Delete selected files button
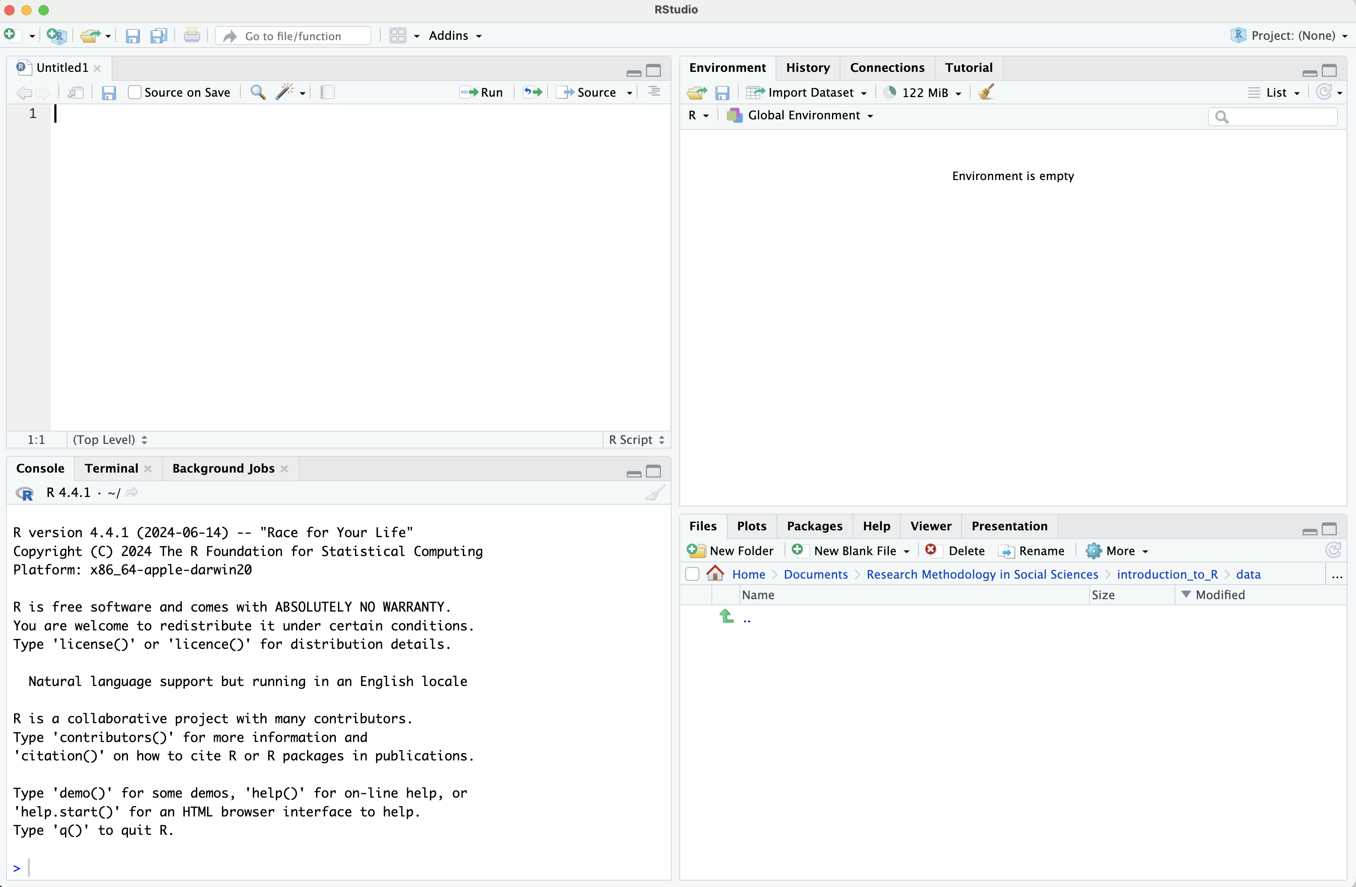This screenshot has width=1356, height=887. click(955, 550)
